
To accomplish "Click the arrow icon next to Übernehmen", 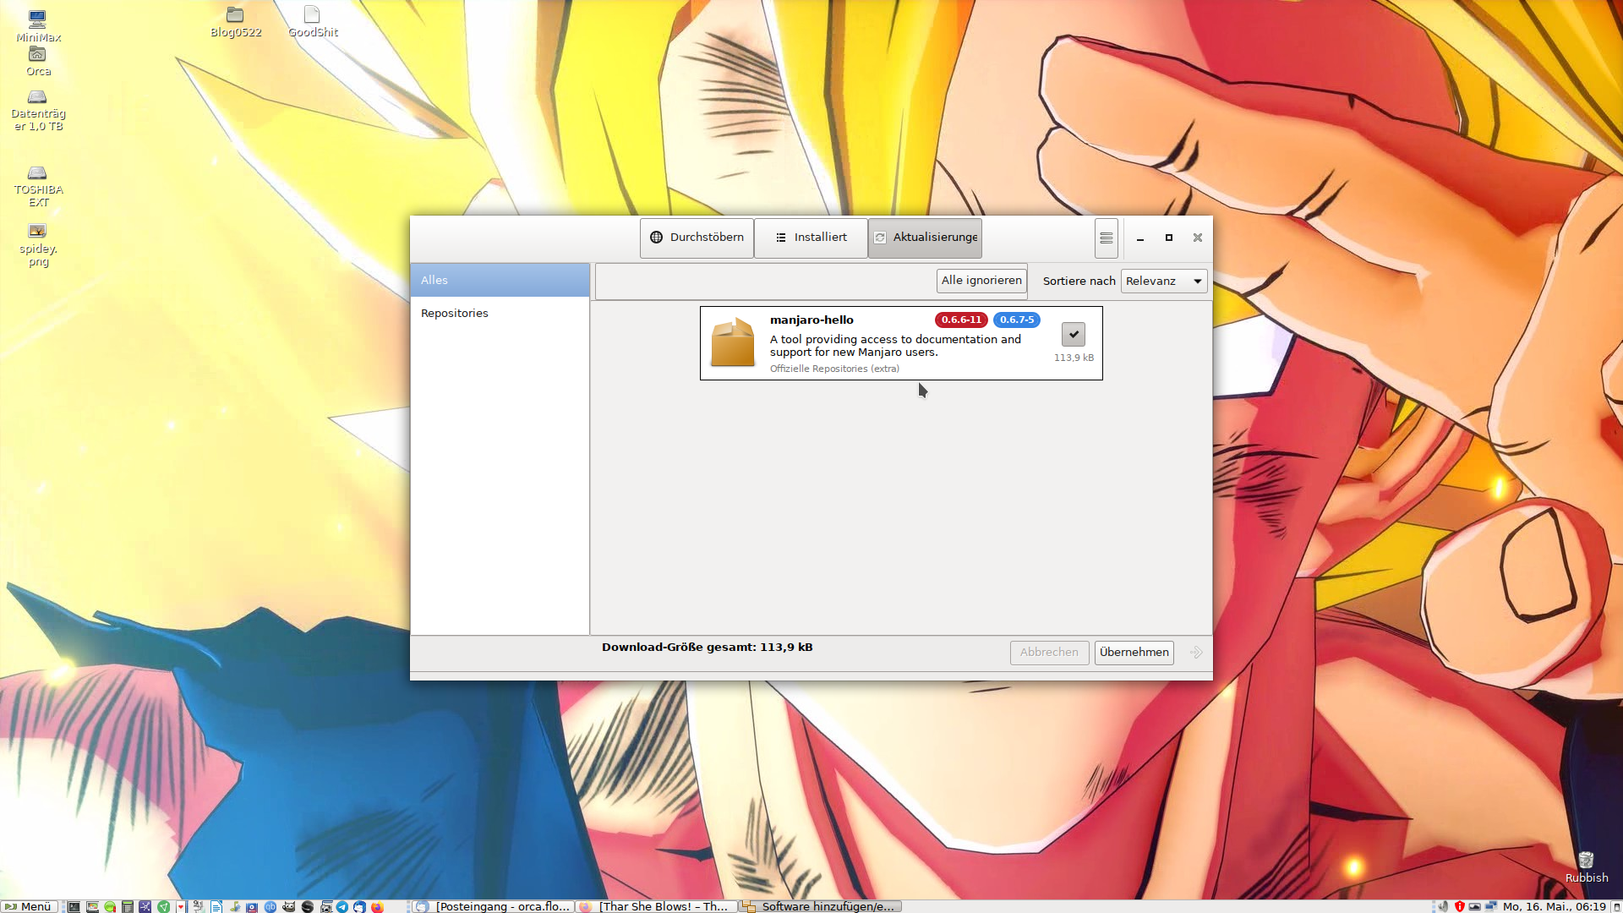I will pyautogui.click(x=1196, y=652).
